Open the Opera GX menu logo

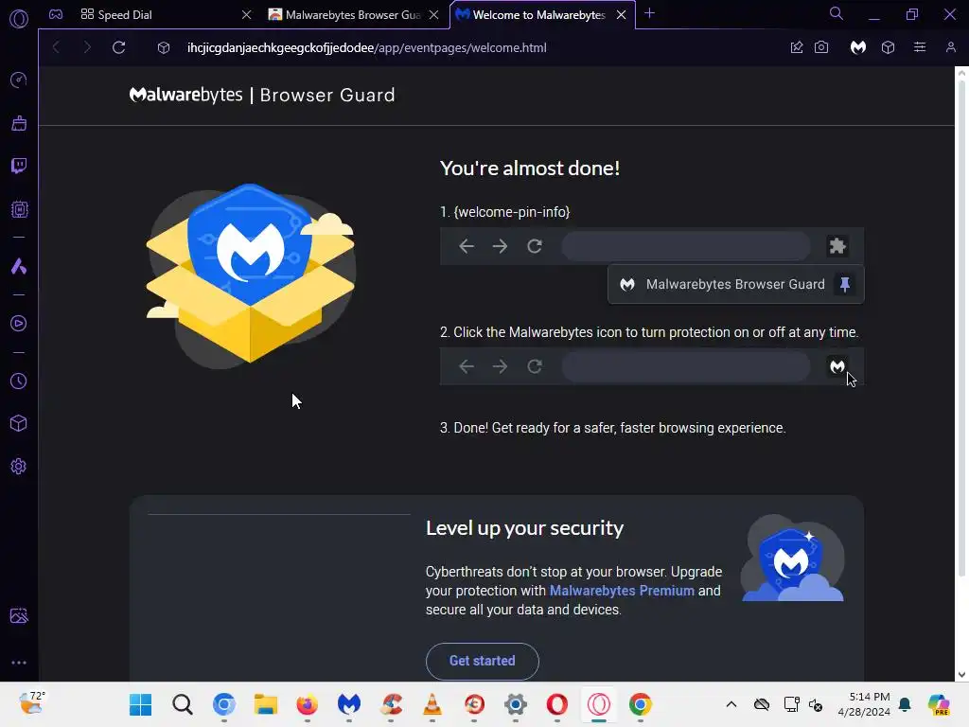coord(19,19)
